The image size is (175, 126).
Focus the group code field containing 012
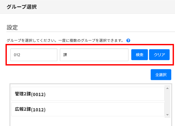34,55
